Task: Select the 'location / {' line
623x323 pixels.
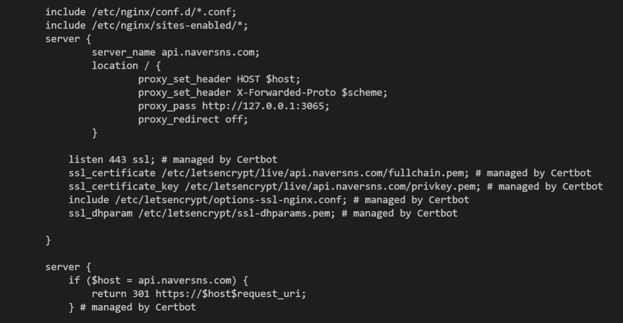Action: tap(126, 66)
